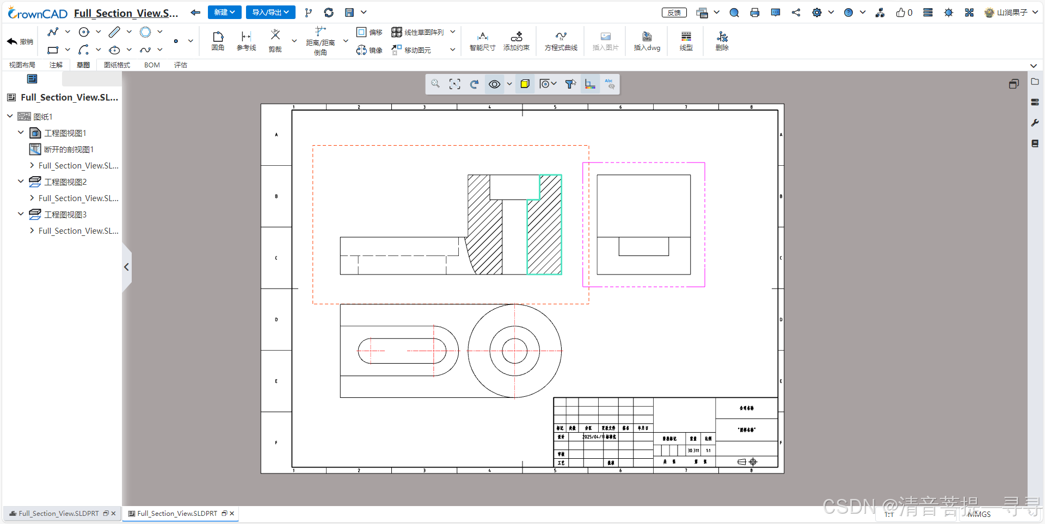This screenshot has height=524, width=1045.
Task: Click the 反馈 feedback button
Action: (x=674, y=13)
